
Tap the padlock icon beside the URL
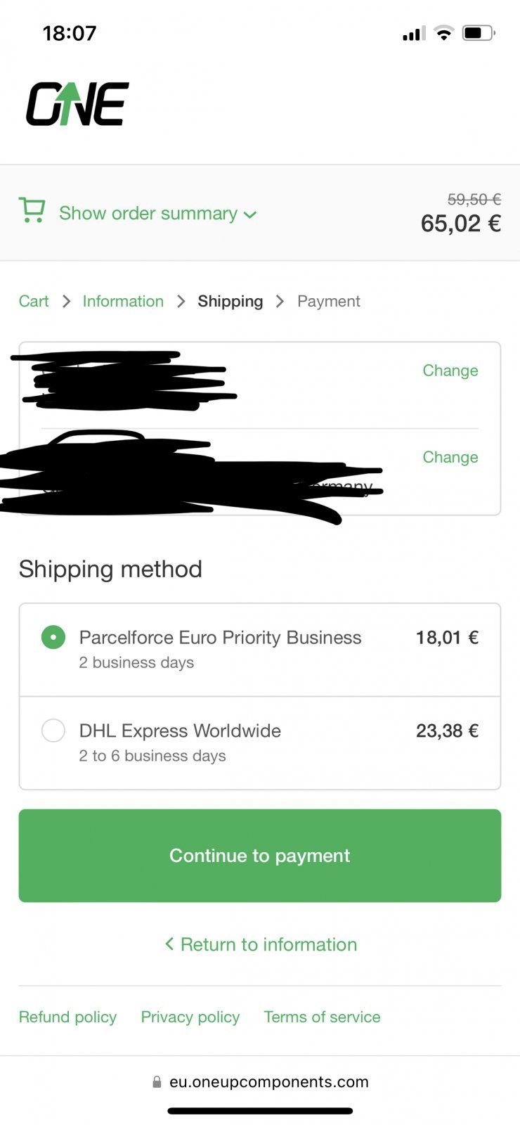pos(157,1082)
